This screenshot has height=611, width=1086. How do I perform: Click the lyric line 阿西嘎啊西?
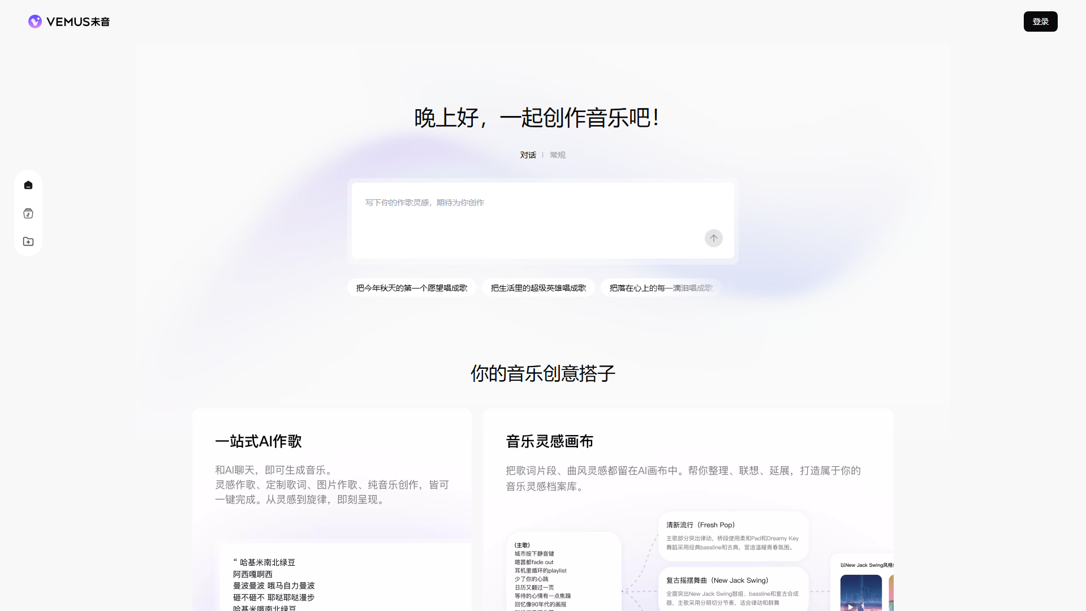click(253, 574)
